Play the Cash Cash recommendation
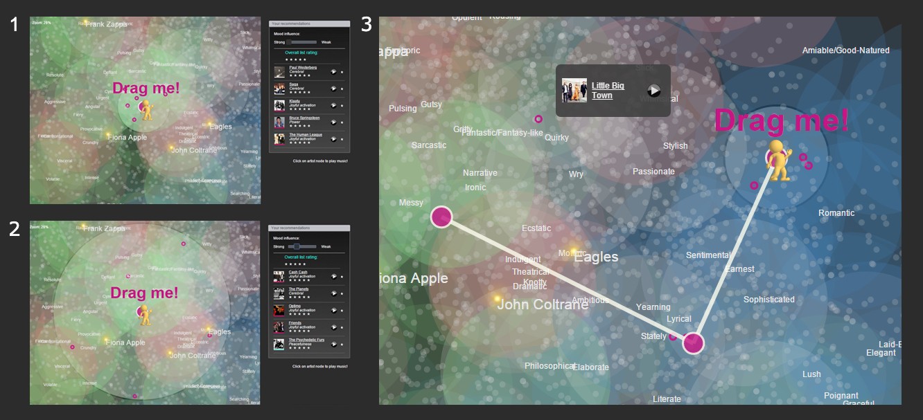This screenshot has width=923, height=420. [x=334, y=276]
